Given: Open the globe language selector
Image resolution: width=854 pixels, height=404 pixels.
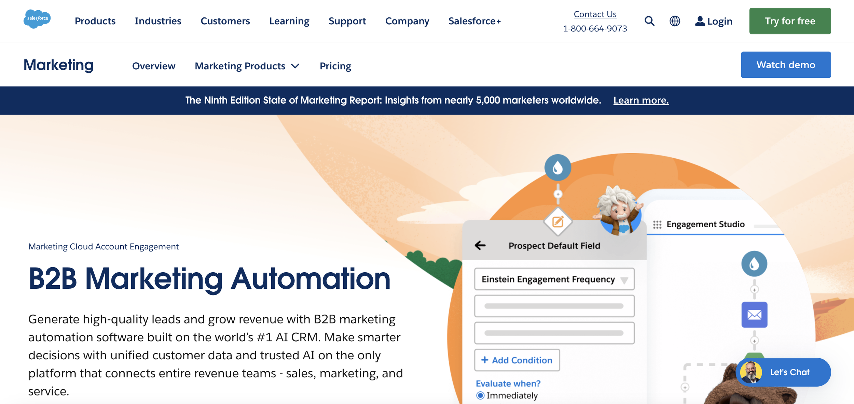Looking at the screenshot, I should point(675,21).
